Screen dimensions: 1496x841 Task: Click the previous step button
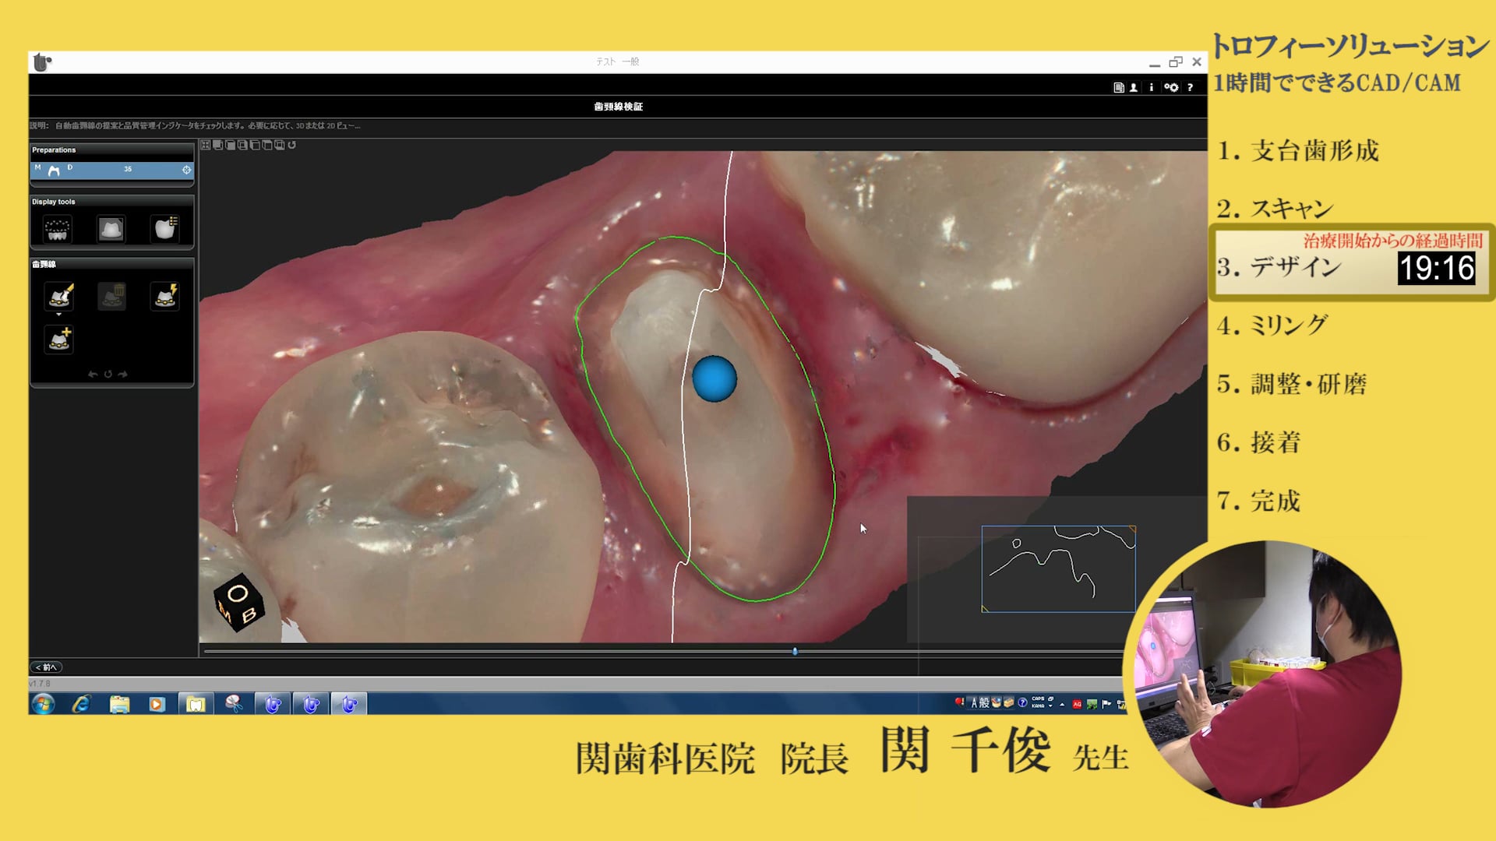[46, 667]
